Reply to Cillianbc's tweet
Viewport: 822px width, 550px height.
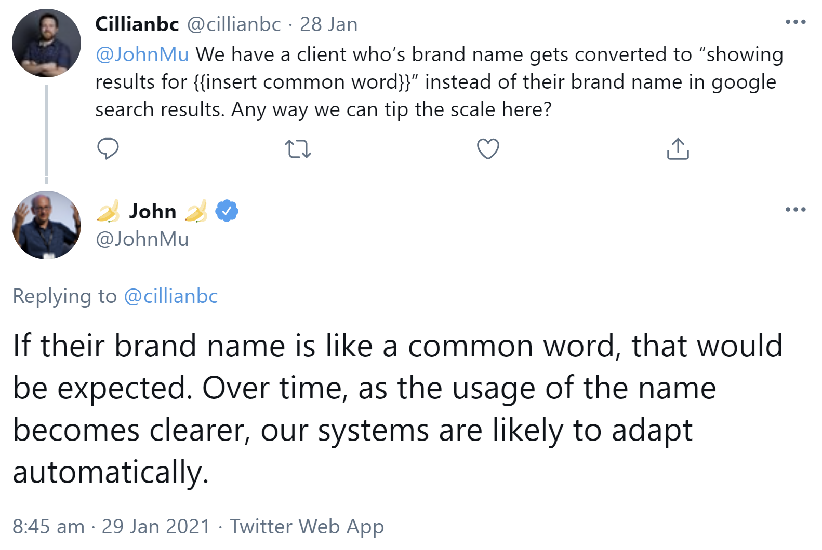(x=108, y=149)
